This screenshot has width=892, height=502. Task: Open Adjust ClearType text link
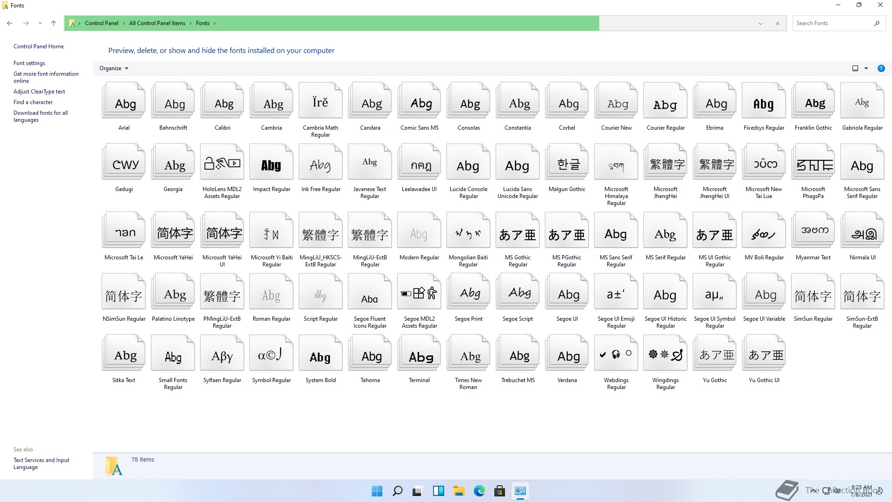click(x=39, y=92)
